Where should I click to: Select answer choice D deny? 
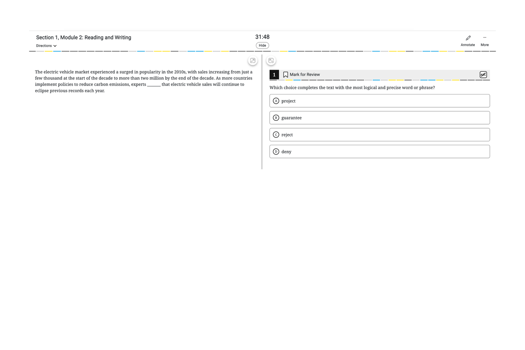pyautogui.click(x=380, y=151)
